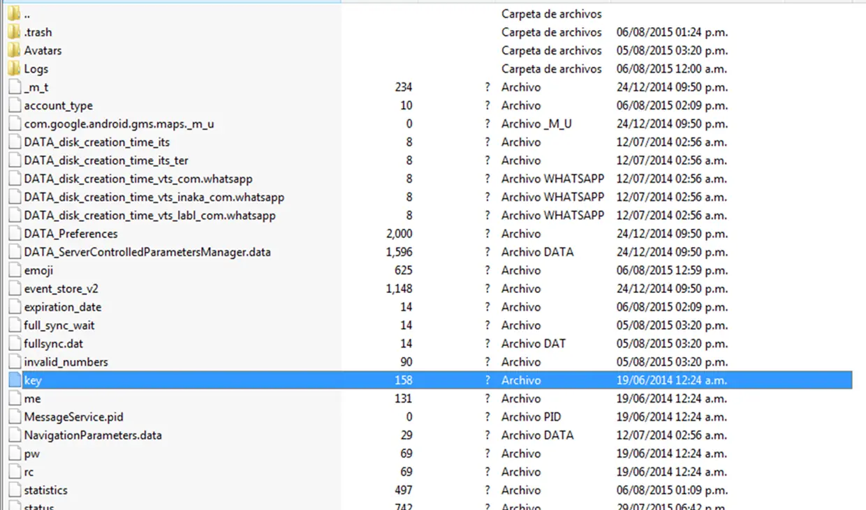Click the file icon next to MessageService.pid
This screenshot has height=510, width=866.
[15, 417]
